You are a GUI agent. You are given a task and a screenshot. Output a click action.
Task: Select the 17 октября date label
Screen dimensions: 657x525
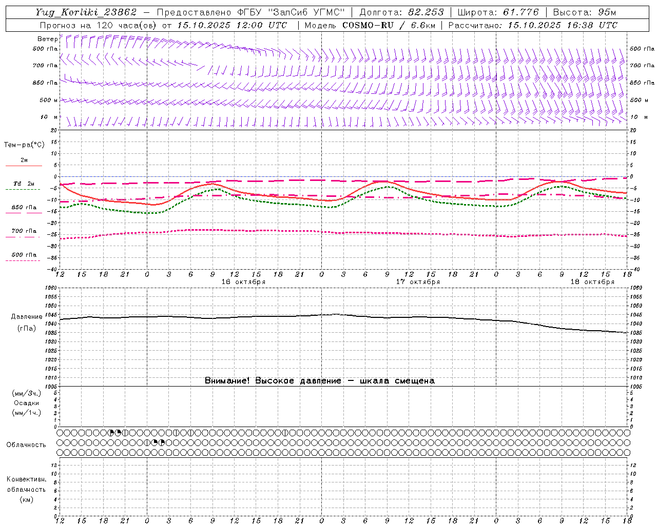[x=418, y=282]
